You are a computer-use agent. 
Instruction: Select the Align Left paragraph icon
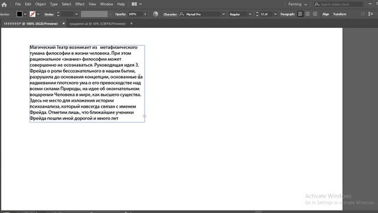pos(300,14)
